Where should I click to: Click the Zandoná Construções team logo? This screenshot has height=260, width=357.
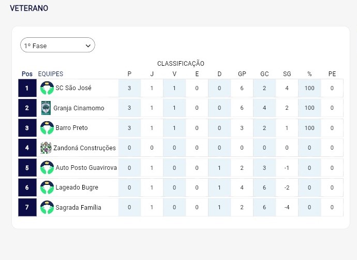pyautogui.click(x=46, y=148)
